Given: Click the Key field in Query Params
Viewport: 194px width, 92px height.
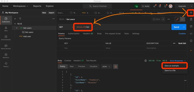Looking at the screenshot, I should [84, 48].
